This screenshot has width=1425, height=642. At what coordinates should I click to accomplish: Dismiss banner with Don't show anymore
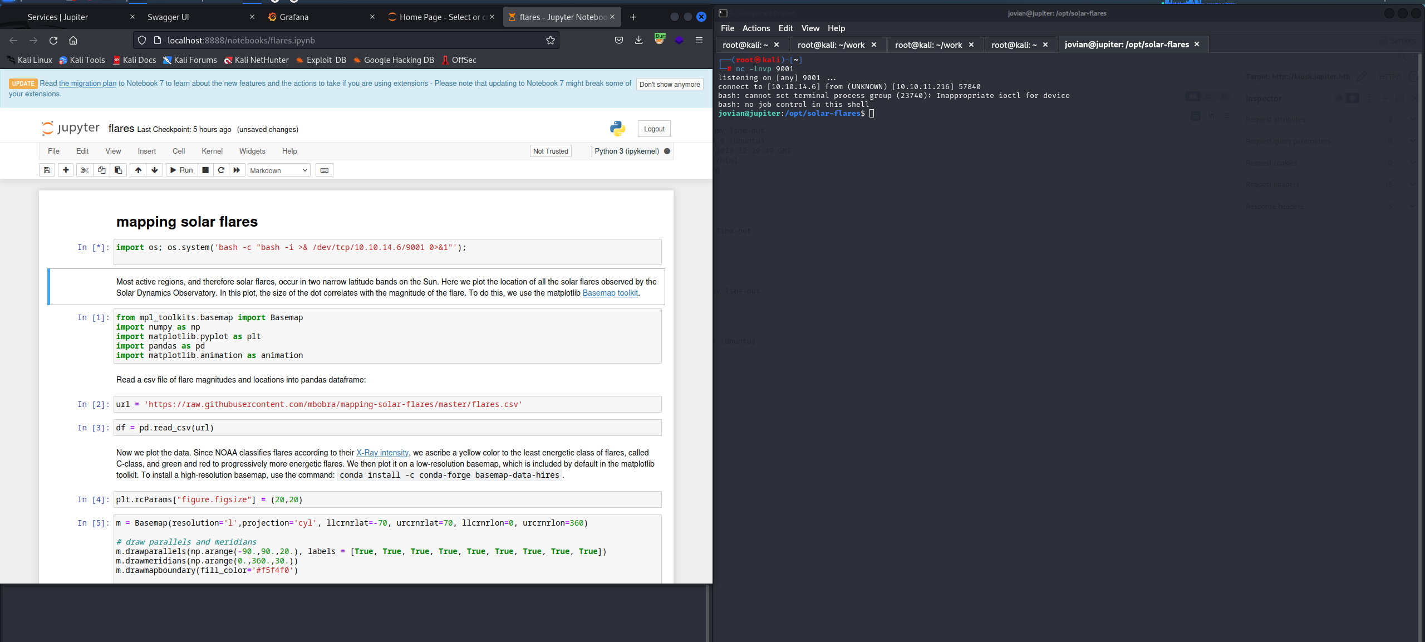(669, 85)
